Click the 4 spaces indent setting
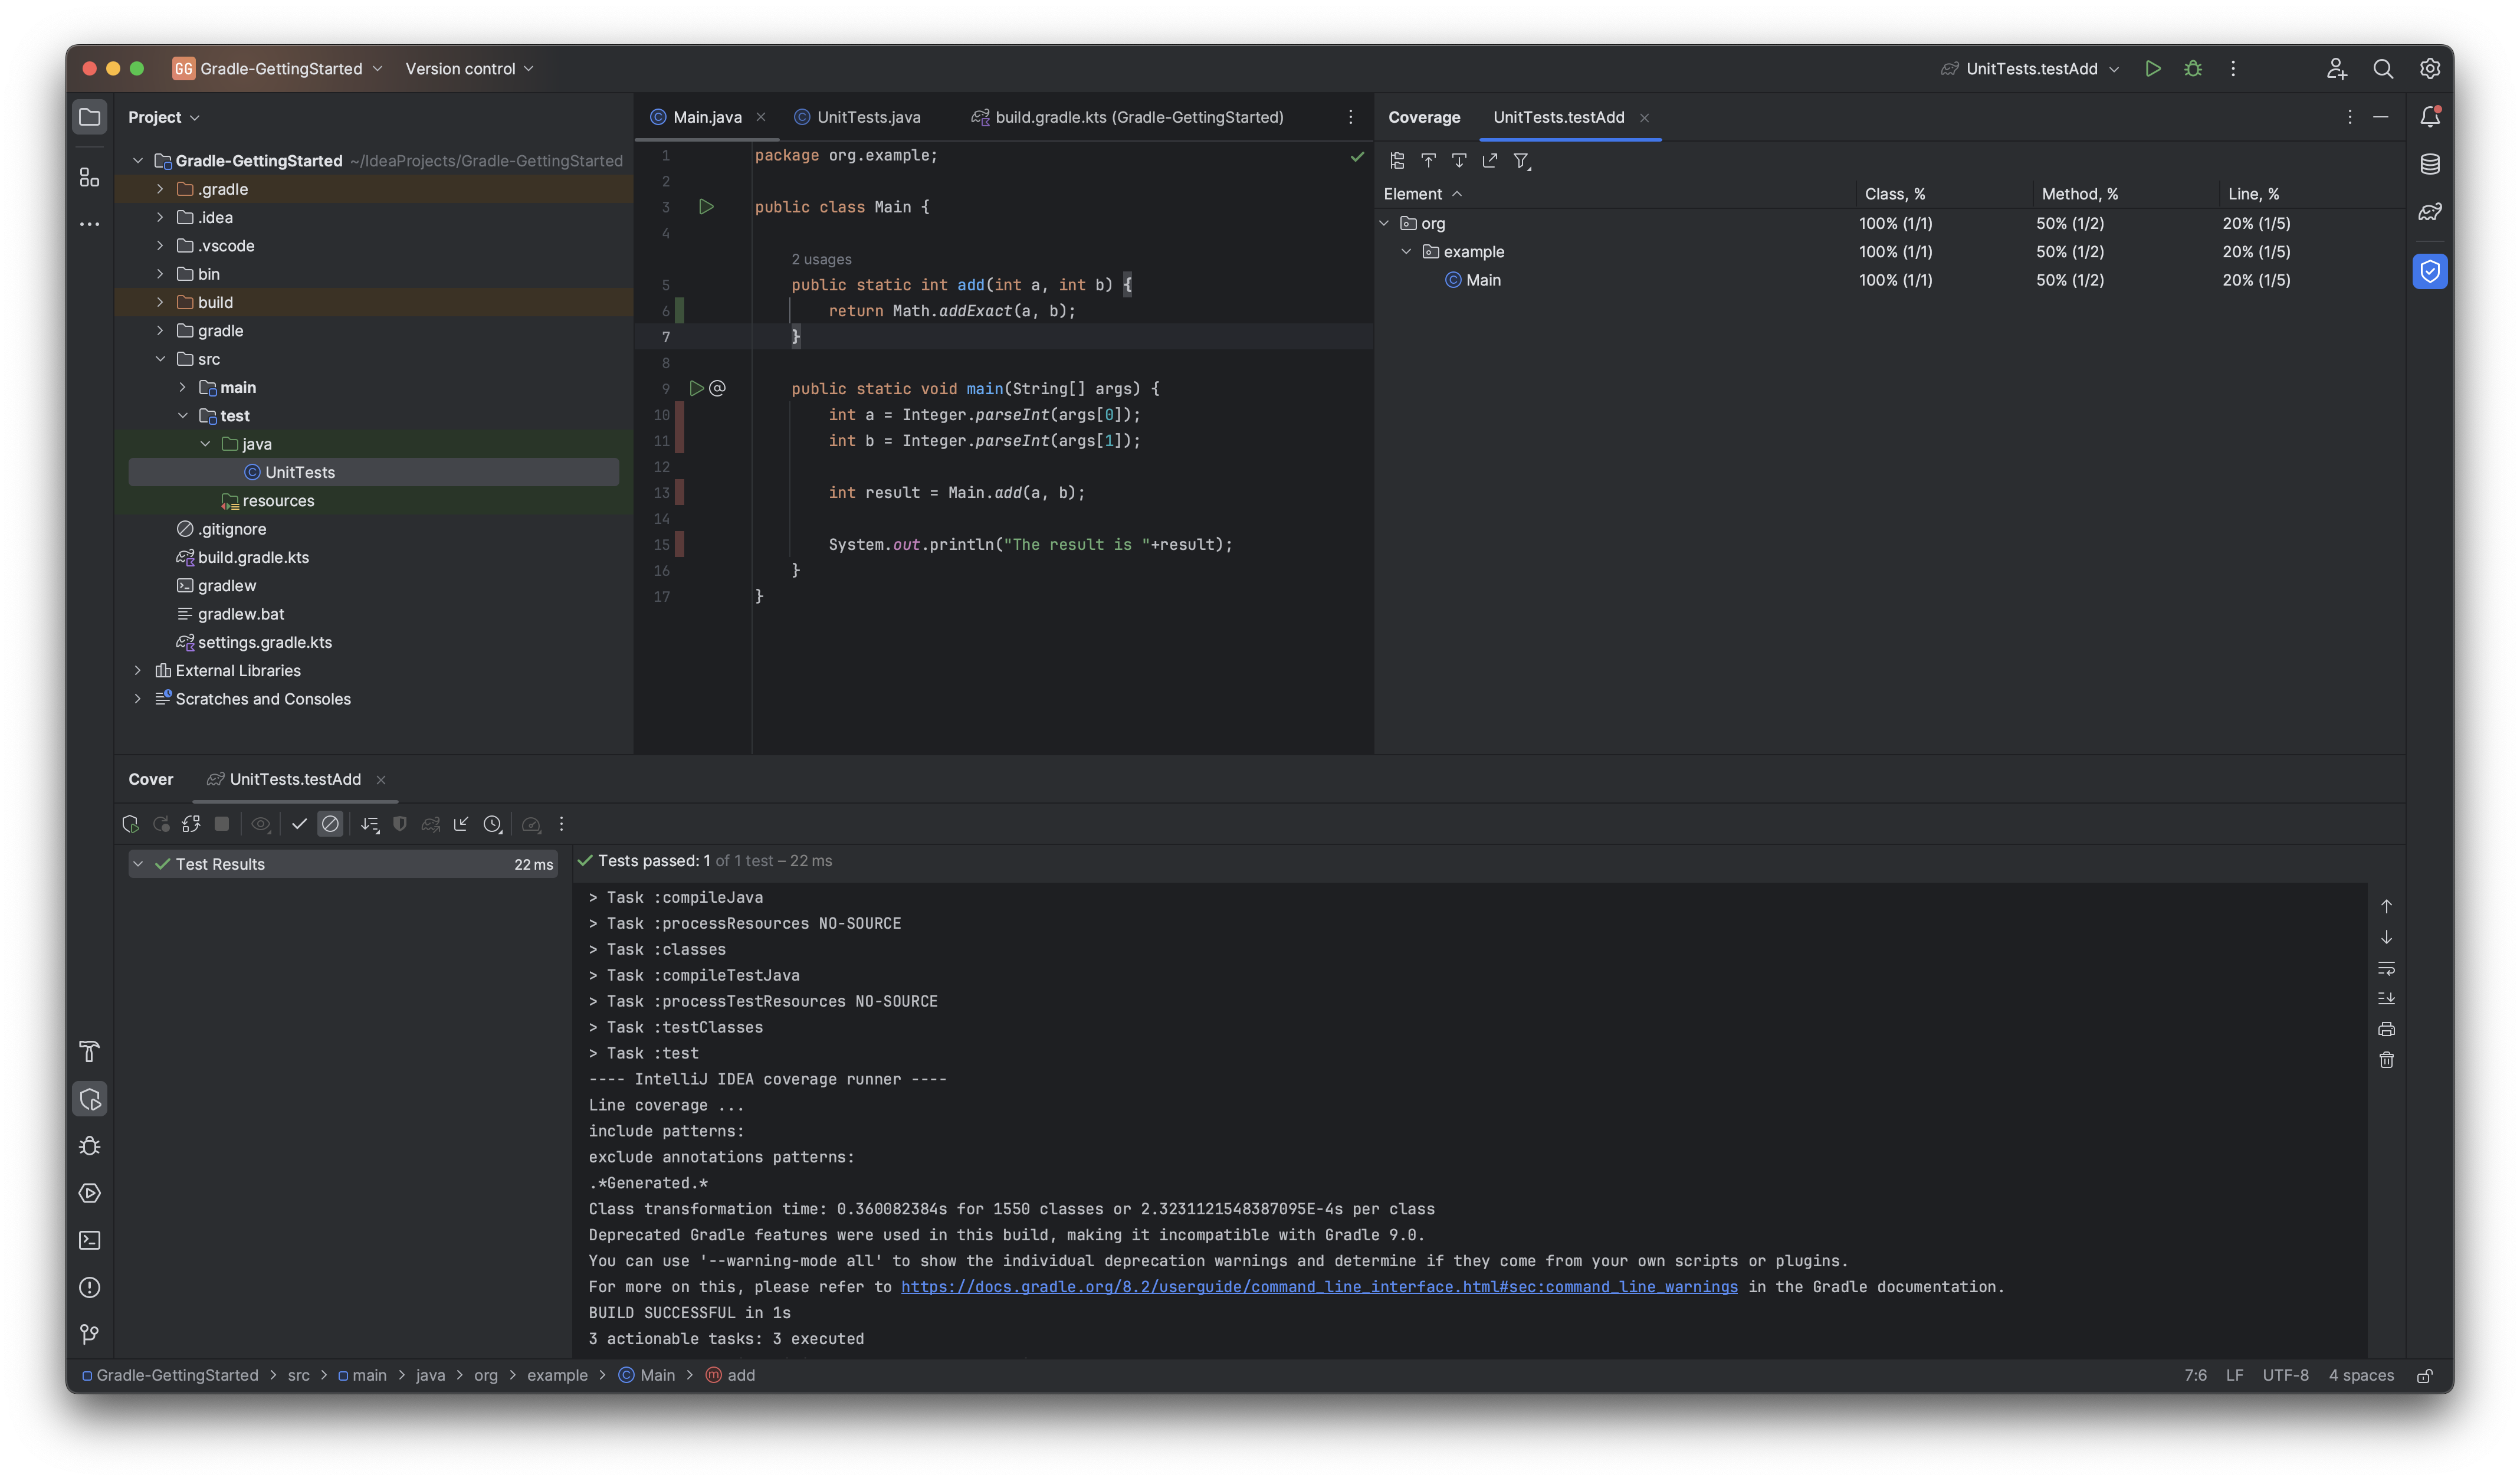This screenshot has width=2520, height=1481. point(2361,1376)
